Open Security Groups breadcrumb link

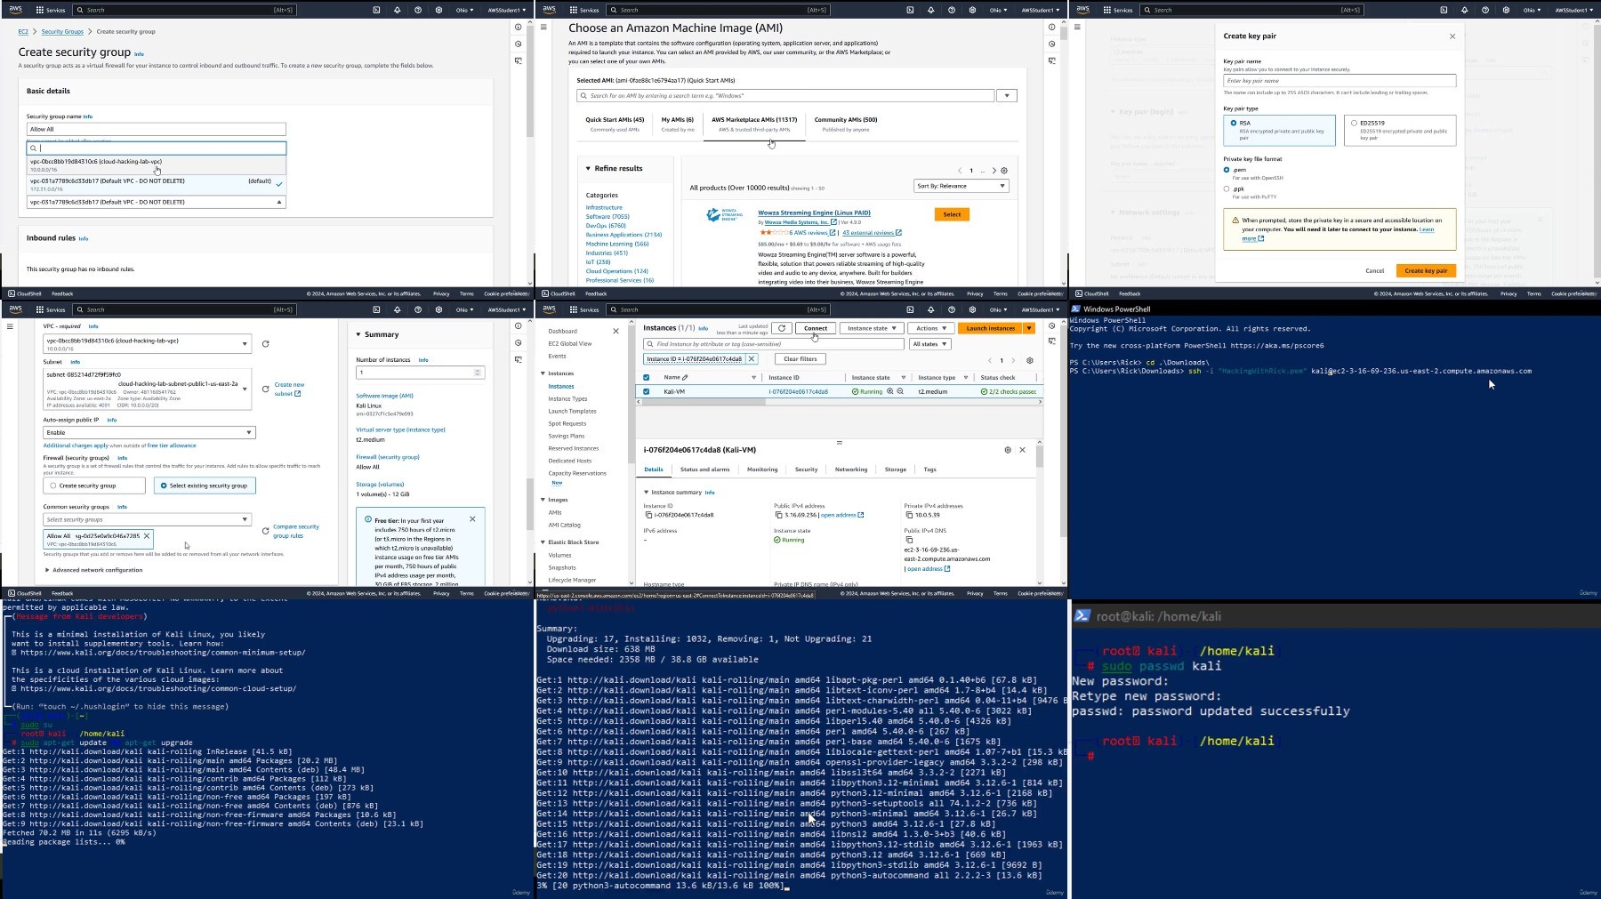pyautogui.click(x=62, y=31)
